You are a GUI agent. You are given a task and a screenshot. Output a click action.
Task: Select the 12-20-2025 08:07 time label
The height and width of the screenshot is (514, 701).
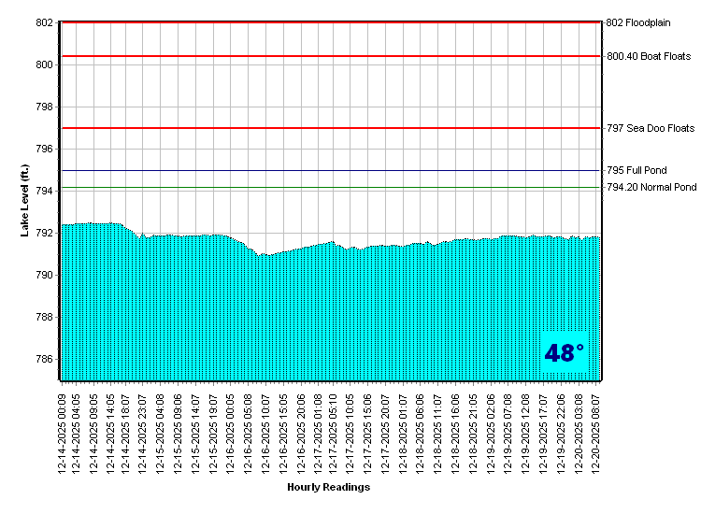pyautogui.click(x=597, y=429)
